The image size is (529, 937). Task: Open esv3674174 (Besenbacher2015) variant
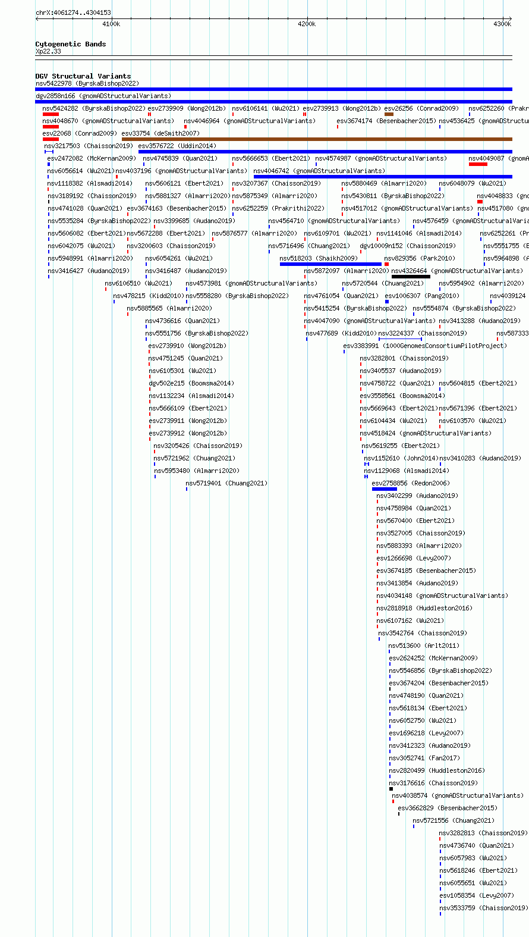[x=386, y=121]
